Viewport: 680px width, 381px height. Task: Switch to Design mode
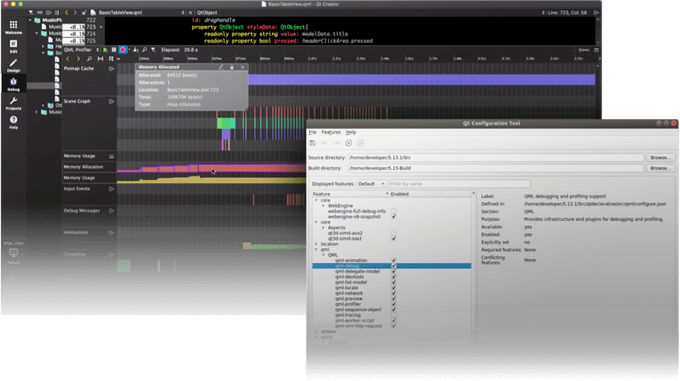point(13,64)
